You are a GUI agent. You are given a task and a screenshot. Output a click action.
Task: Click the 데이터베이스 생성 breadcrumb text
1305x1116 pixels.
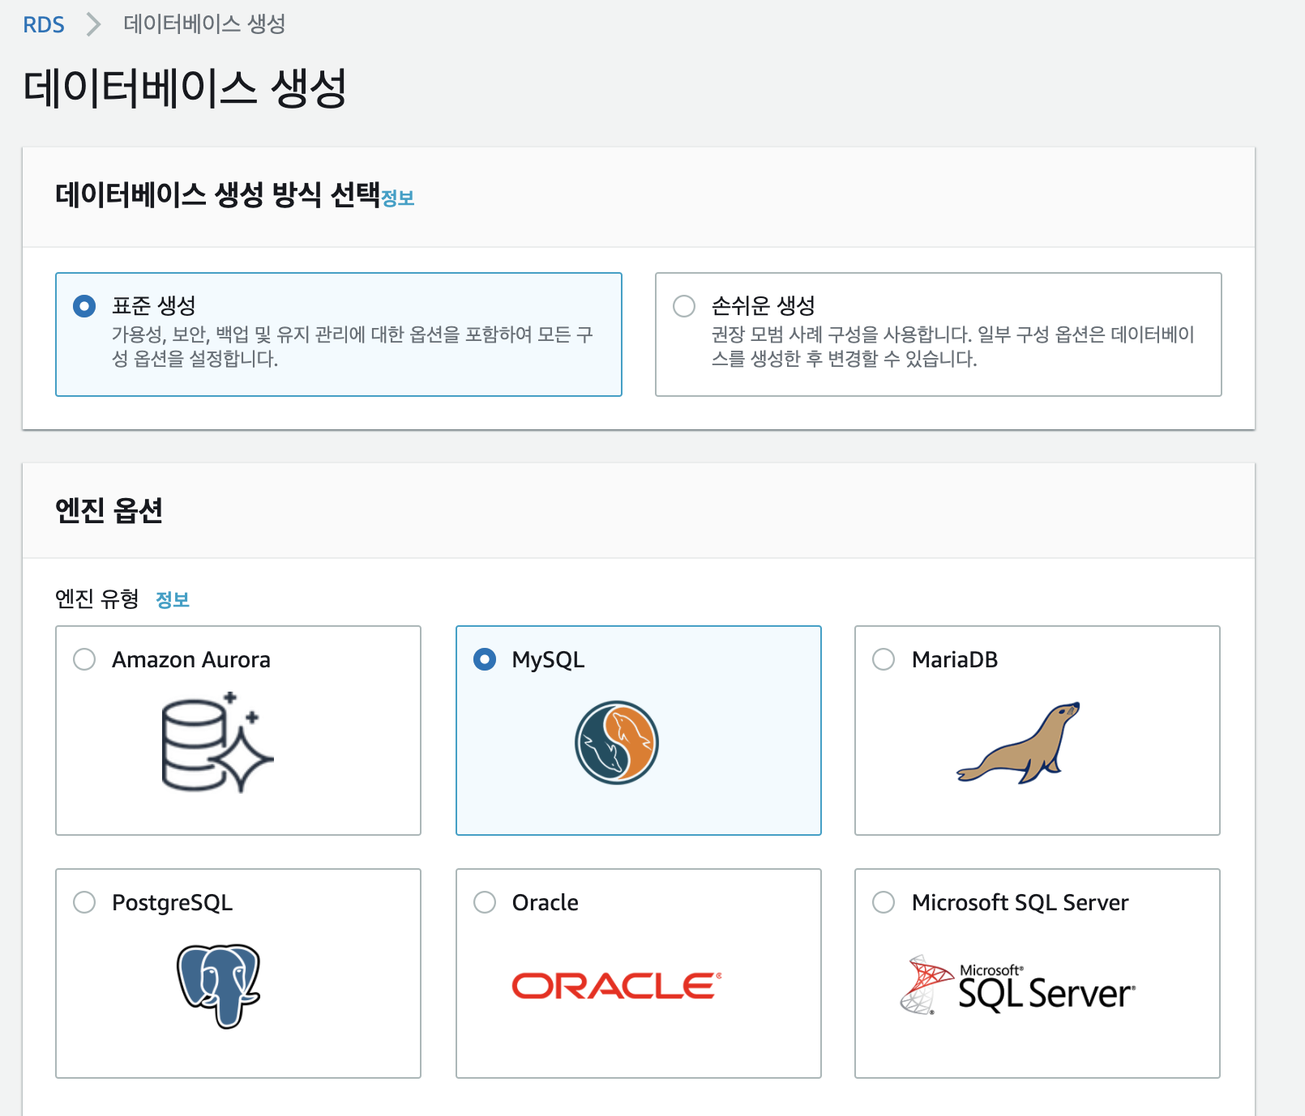coord(204,24)
